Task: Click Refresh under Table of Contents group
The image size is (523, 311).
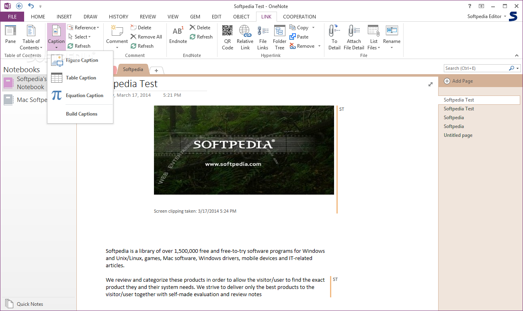Action: coord(79,46)
